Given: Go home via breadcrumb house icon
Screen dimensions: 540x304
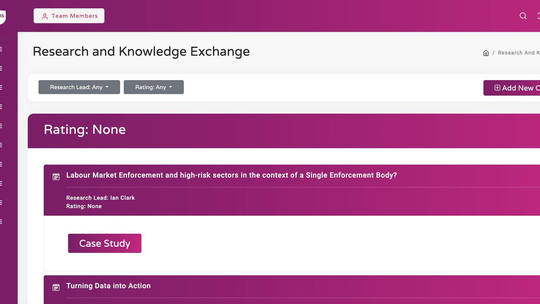Looking at the screenshot, I should (486, 53).
